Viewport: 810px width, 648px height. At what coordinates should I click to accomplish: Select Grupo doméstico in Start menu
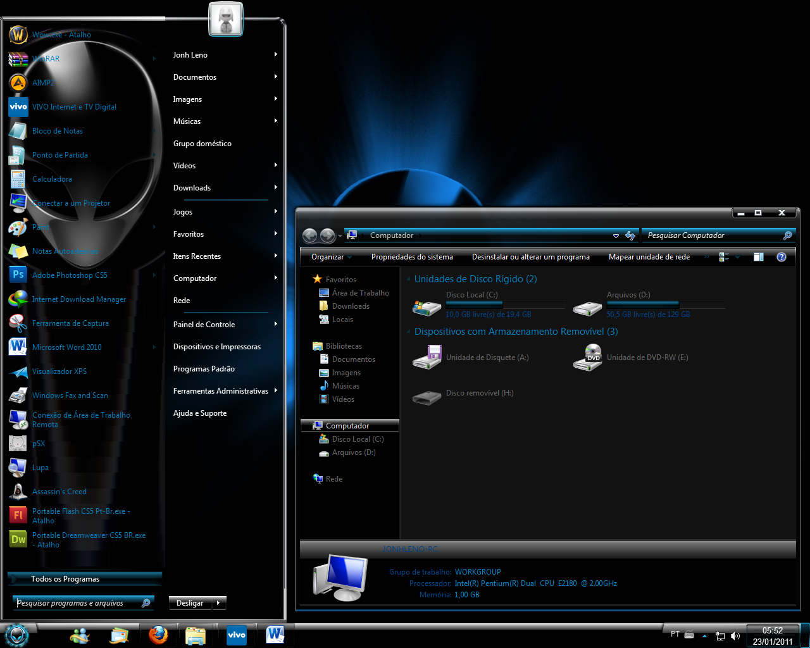click(202, 144)
